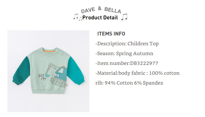Image resolution: width=205 pixels, height=117 pixels.
Task: Click the left musical notes icon
Action: pos(76,16)
